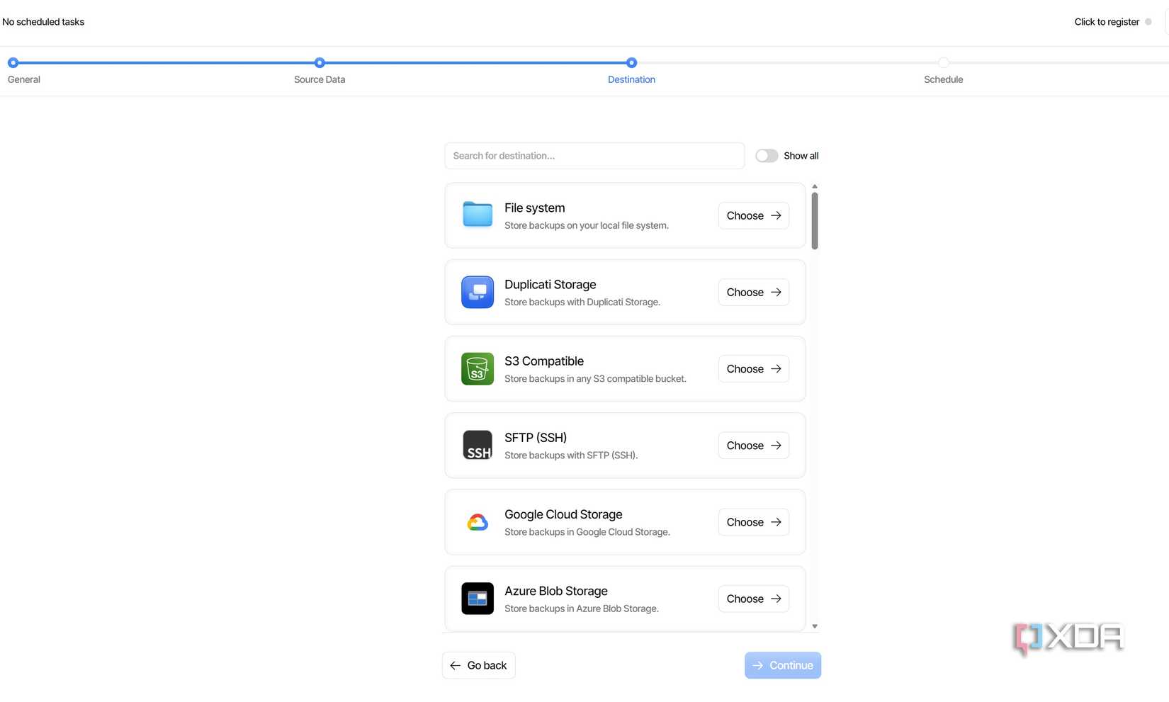The image size is (1169, 702).
Task: Click the S3 Compatible bucket icon
Action: tap(478, 368)
